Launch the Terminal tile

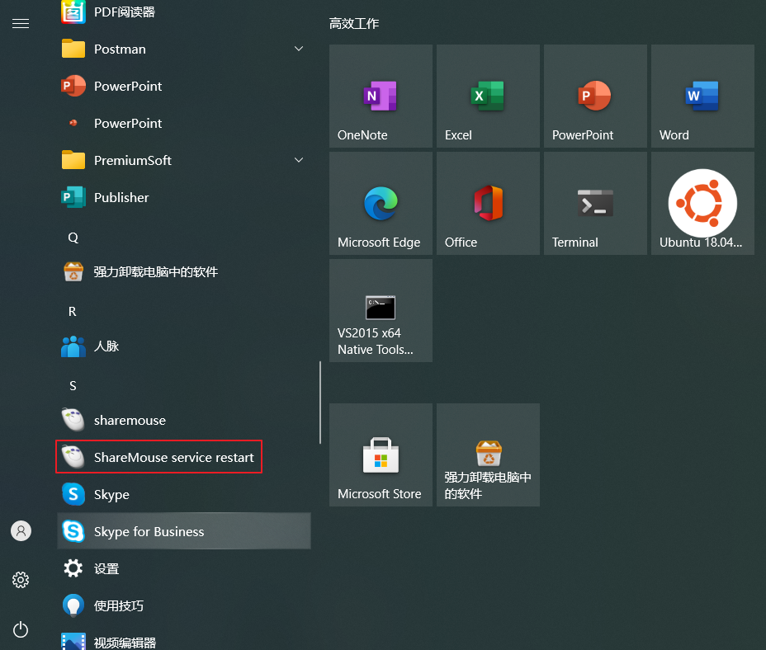coord(595,203)
